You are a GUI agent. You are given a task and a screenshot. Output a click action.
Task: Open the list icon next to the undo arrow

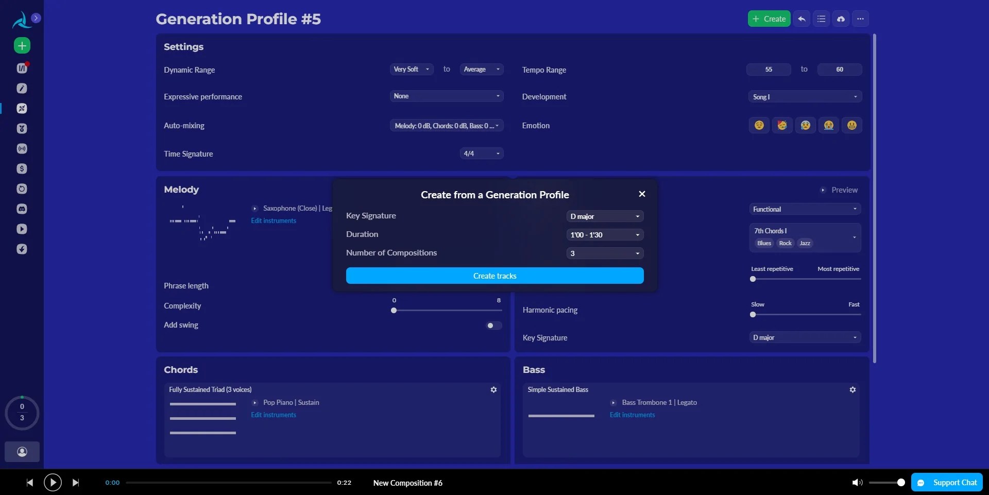click(x=821, y=19)
